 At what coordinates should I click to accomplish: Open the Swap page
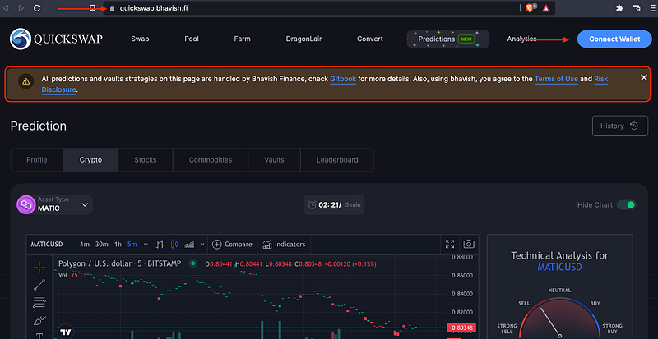140,39
